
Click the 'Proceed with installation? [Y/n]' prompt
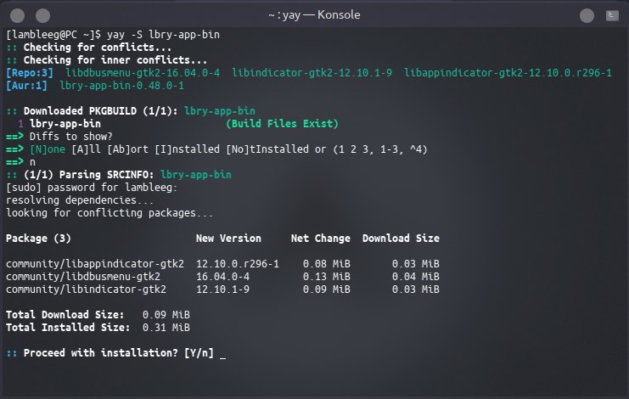(118, 353)
